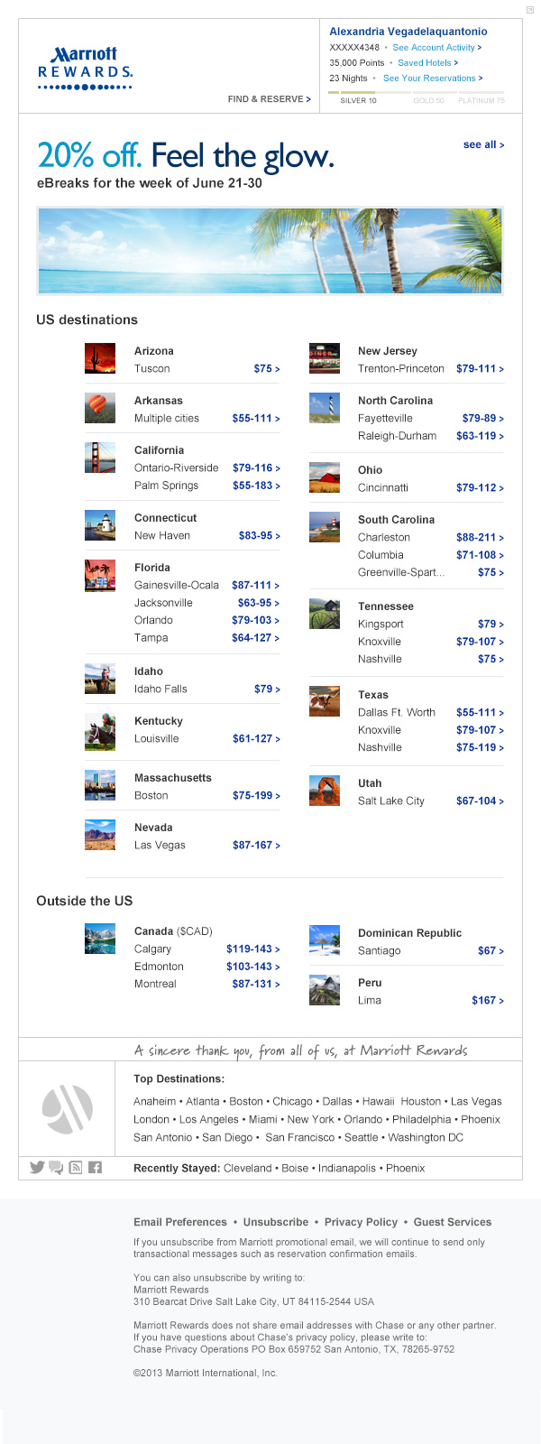Click See Your Reservations link

click(433, 79)
